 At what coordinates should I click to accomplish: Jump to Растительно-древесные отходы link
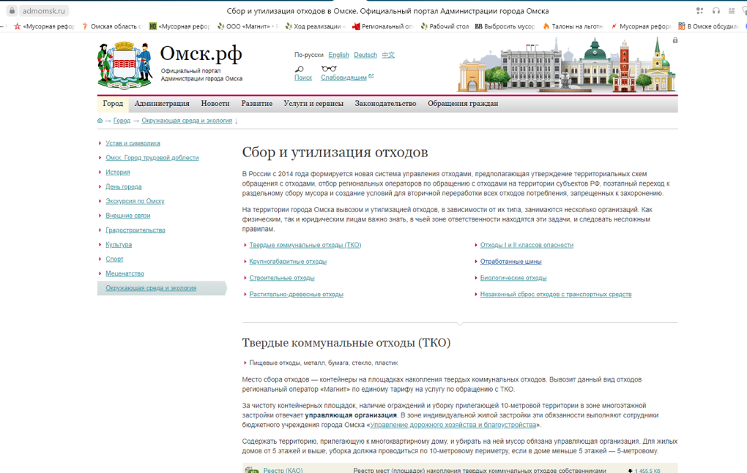click(296, 295)
